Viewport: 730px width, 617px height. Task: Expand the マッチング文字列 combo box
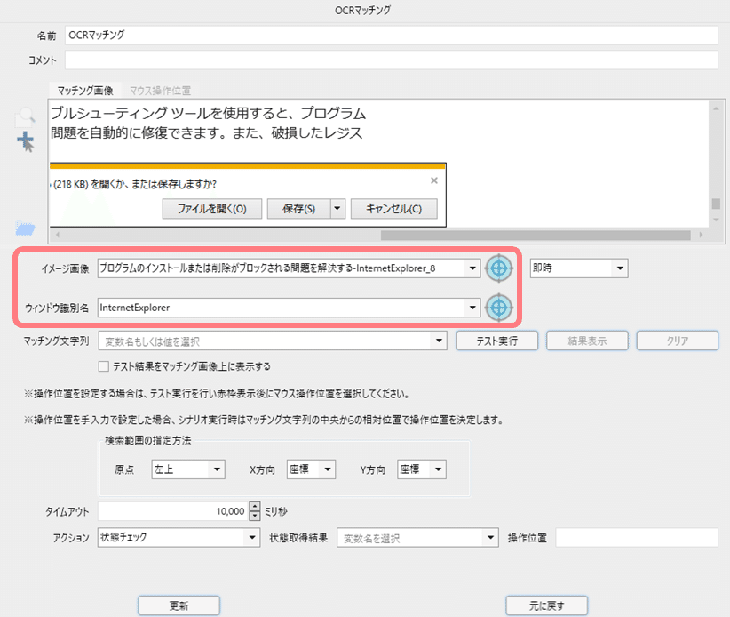(x=439, y=341)
